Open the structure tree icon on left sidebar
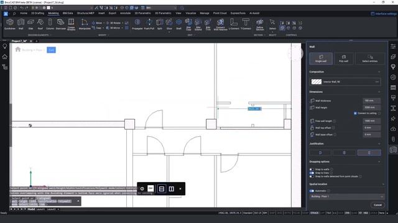Screen dimensions: 398x223 4,67
